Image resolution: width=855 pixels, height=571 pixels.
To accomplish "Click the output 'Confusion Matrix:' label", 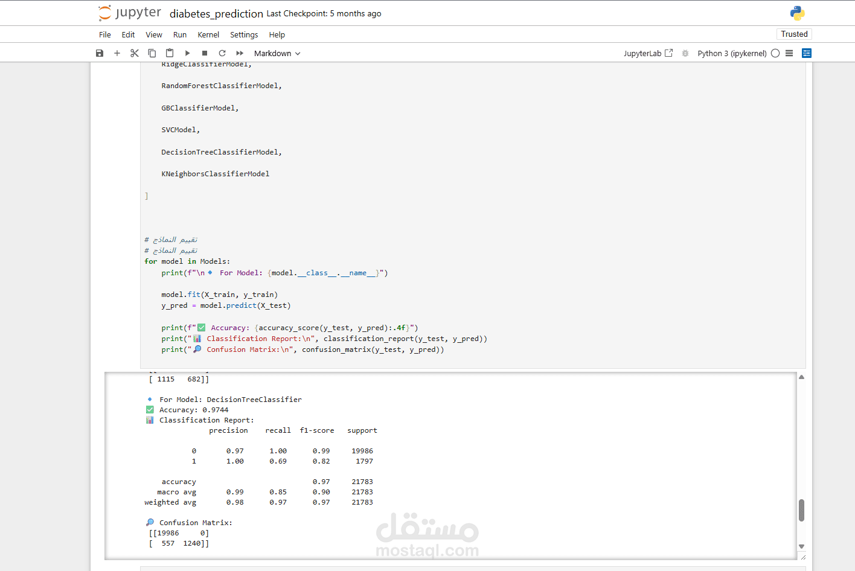I will pyautogui.click(x=196, y=523).
